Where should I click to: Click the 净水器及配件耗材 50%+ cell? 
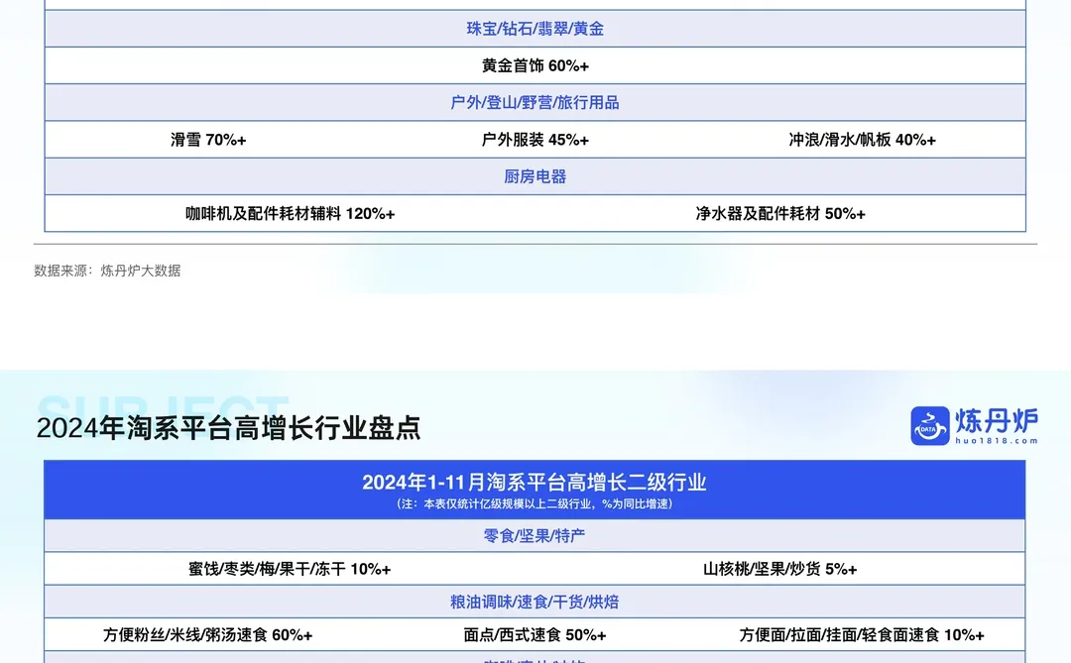click(780, 214)
